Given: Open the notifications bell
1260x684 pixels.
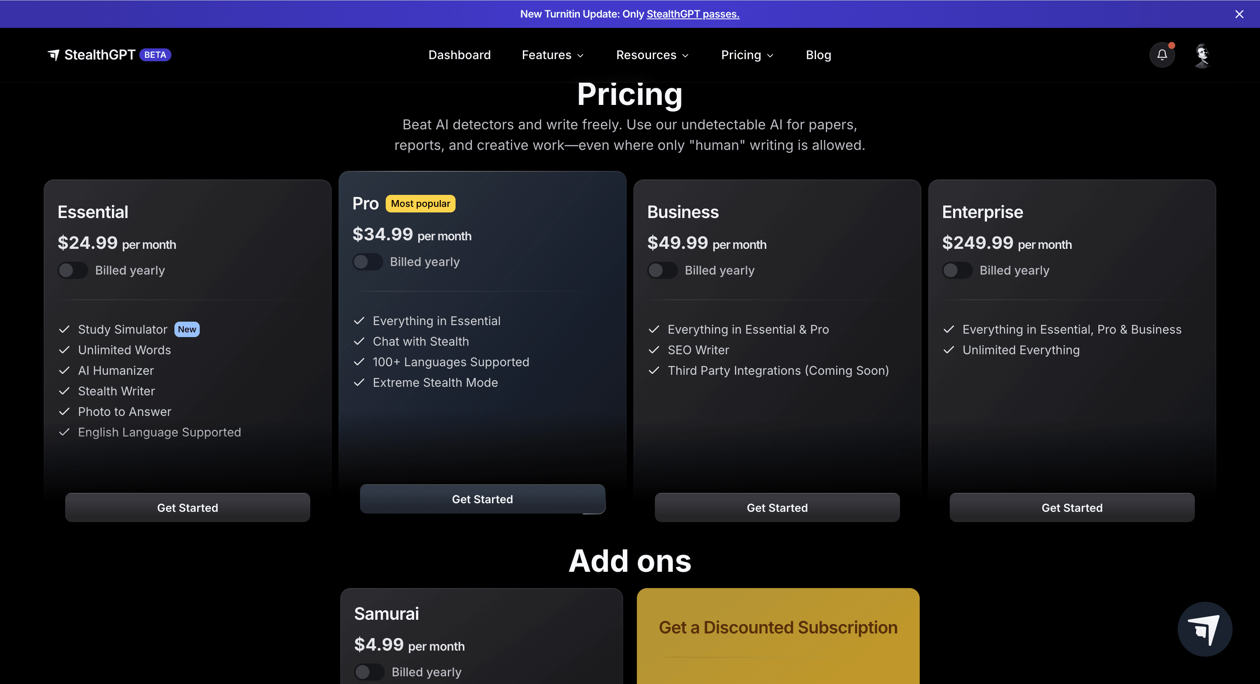Looking at the screenshot, I should pos(1162,55).
